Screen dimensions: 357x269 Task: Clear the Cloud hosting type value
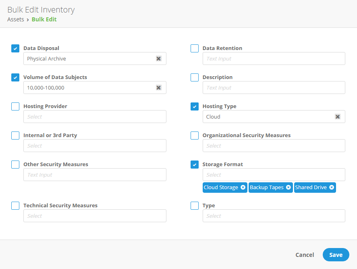338,117
